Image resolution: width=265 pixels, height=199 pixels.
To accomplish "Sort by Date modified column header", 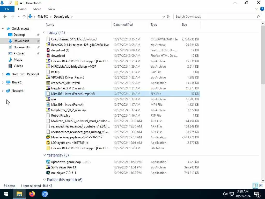I will 130,25.
